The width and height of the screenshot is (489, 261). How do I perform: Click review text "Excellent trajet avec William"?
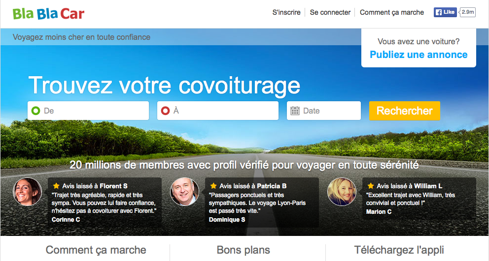(411, 199)
